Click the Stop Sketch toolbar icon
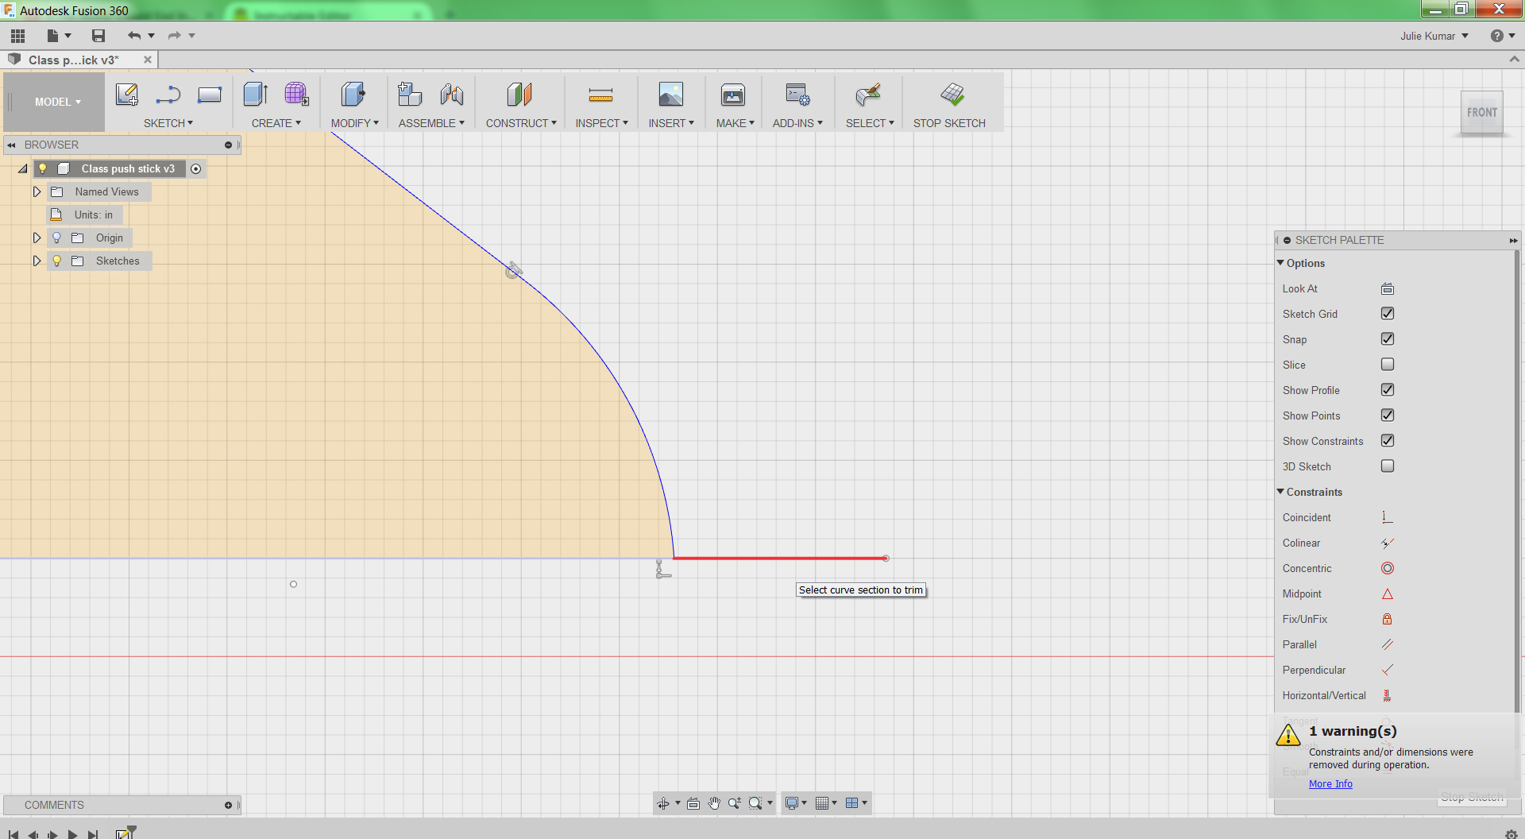 coord(952,95)
